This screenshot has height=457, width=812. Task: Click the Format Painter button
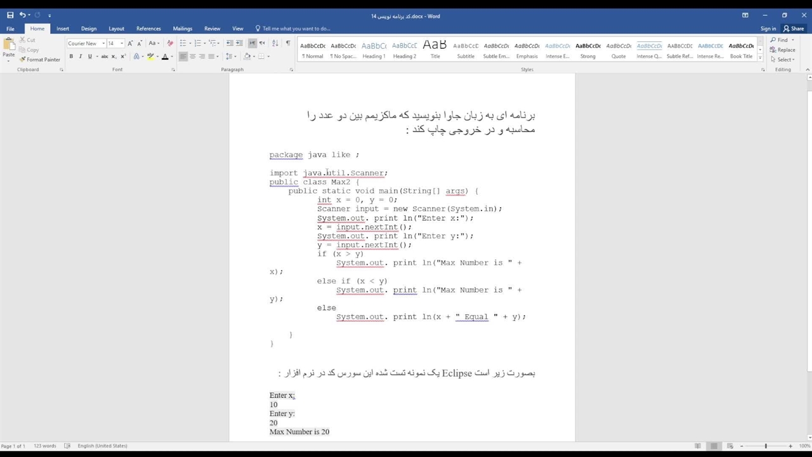[x=40, y=60]
